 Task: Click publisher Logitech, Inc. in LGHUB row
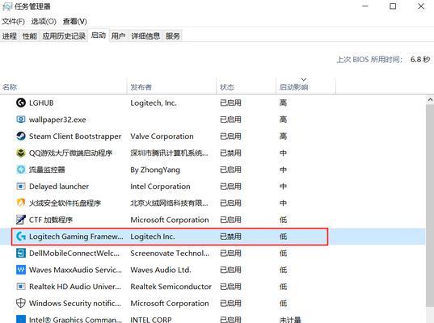click(154, 103)
